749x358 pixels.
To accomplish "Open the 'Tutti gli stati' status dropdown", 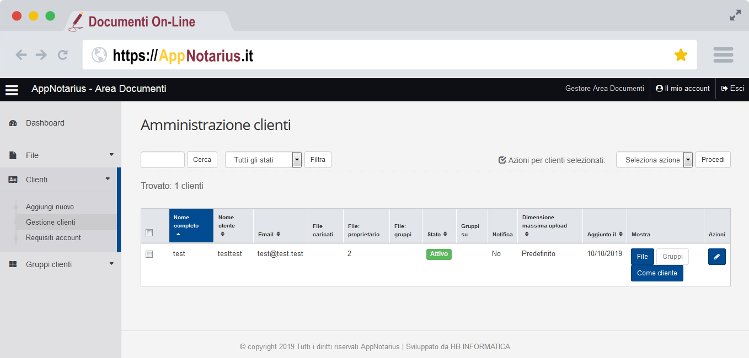I will (x=263, y=160).
